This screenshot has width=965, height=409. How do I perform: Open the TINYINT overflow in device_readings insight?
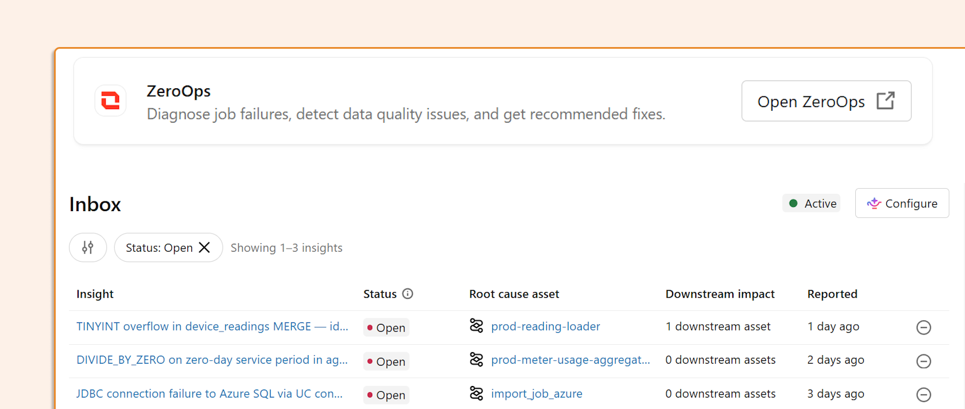(x=212, y=326)
